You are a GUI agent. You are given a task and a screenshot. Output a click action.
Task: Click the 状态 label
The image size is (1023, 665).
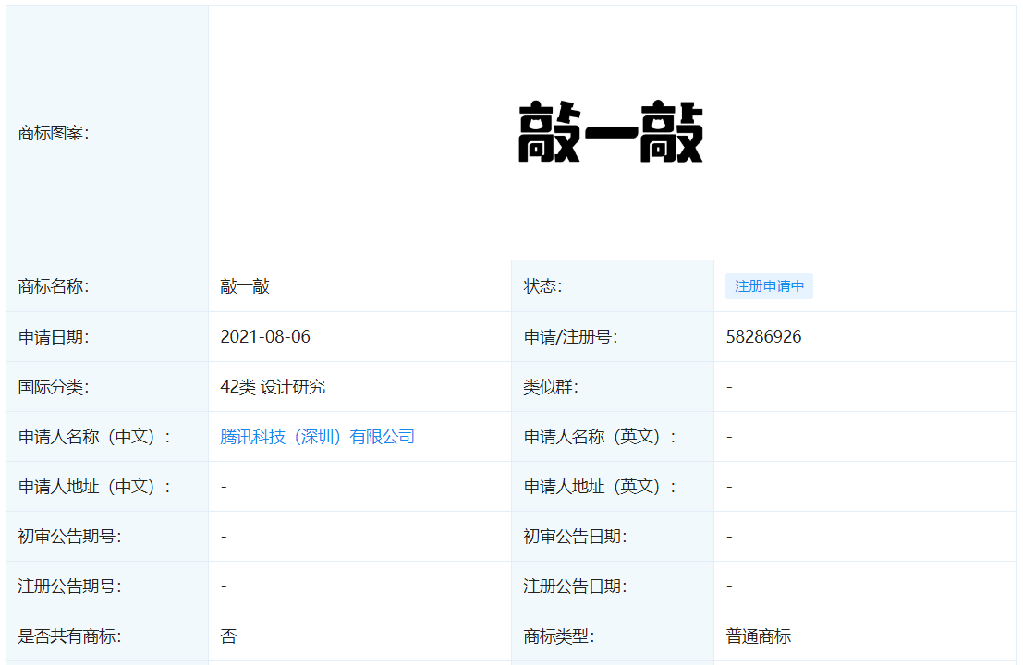pyautogui.click(x=542, y=286)
